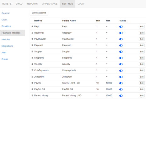The width and height of the screenshot is (146, 146).
Task: Click the Status column header
Action: point(123,21)
